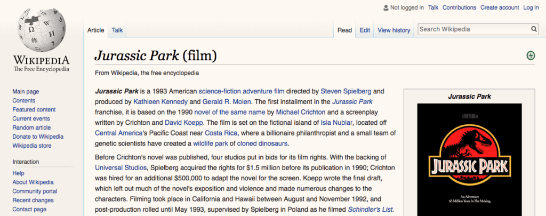Open the Jurassic Park poster image

(x=469, y=159)
